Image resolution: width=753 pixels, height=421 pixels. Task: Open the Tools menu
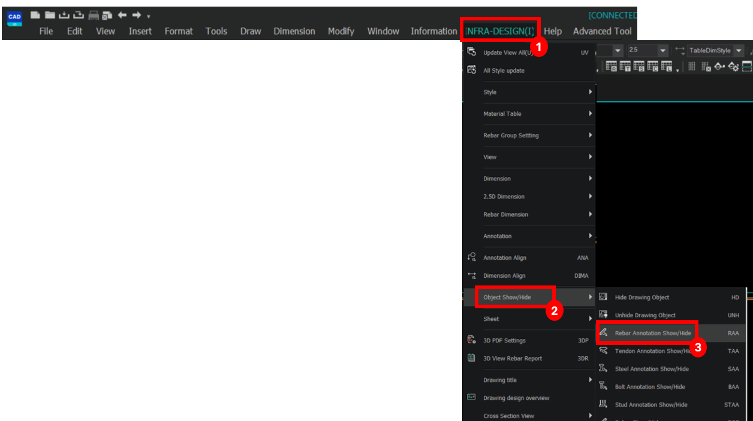pos(216,31)
